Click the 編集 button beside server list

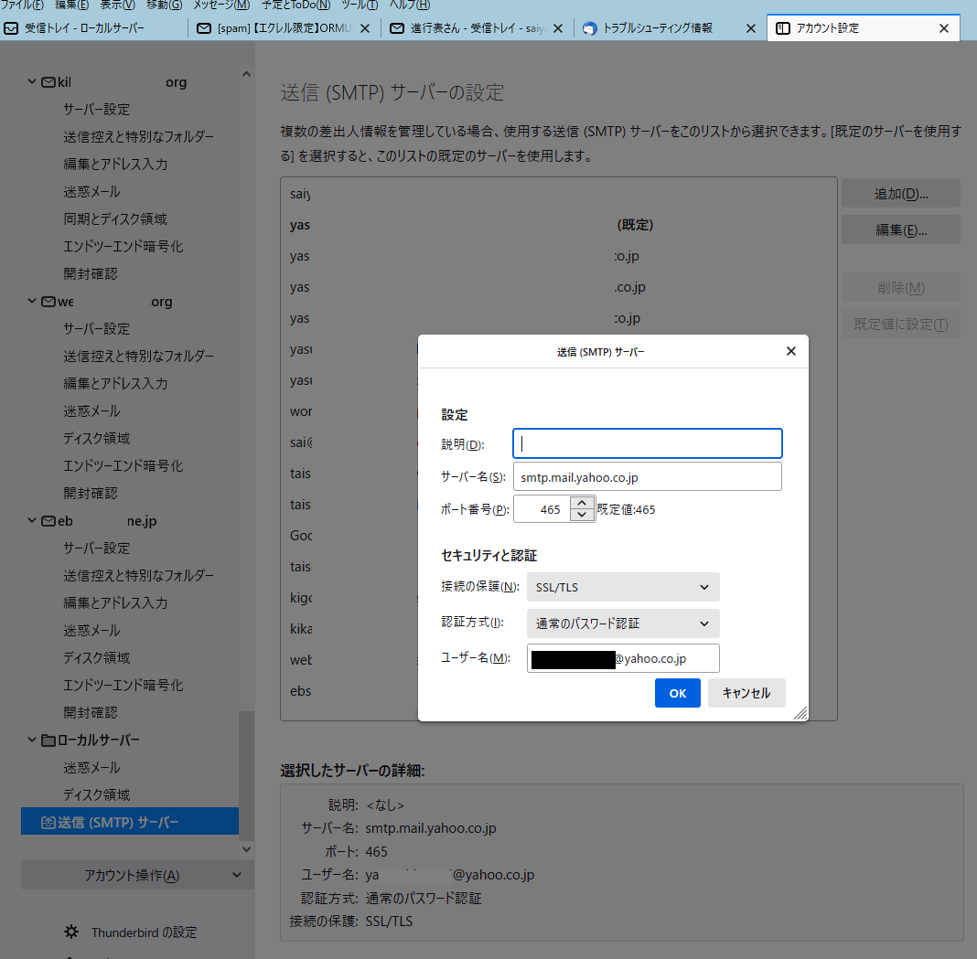pyautogui.click(x=900, y=229)
